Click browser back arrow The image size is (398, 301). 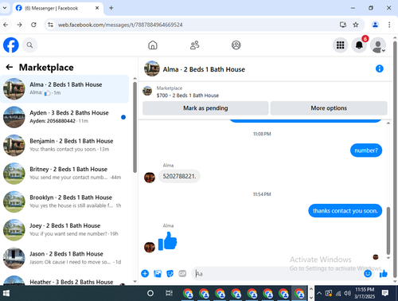[x=6, y=25]
